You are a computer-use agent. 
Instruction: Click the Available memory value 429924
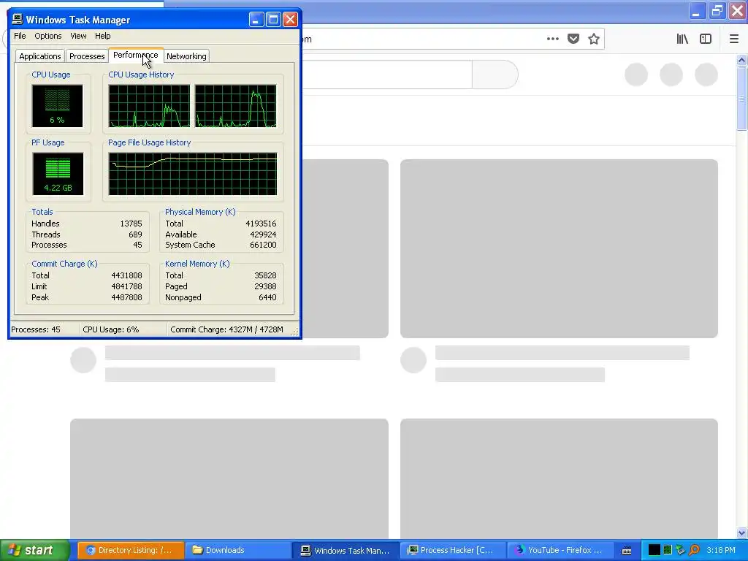[263, 234]
